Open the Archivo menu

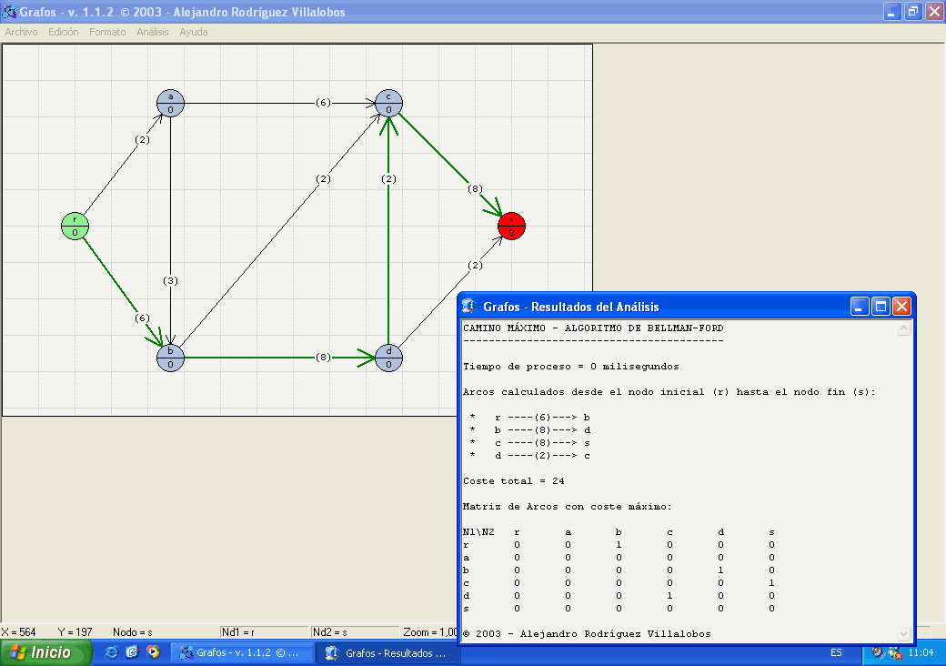[22, 32]
